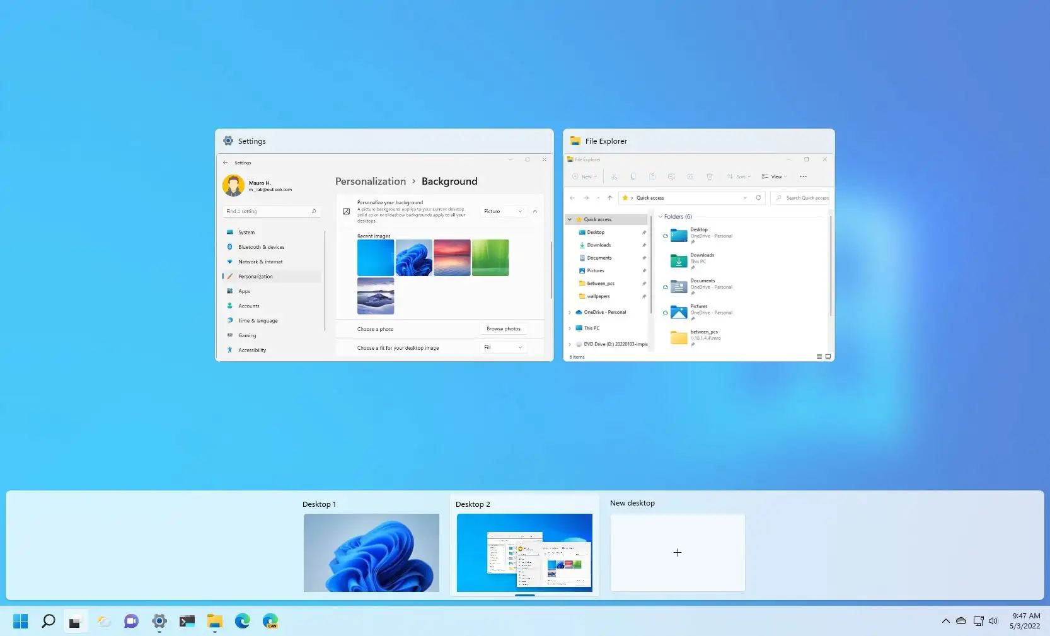Viewport: 1050px width, 636px height.
Task: Click Find a setting search box
Action: pos(271,211)
